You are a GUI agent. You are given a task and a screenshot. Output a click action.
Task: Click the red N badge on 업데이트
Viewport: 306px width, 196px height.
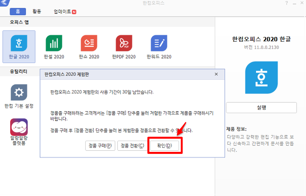[x=74, y=12]
